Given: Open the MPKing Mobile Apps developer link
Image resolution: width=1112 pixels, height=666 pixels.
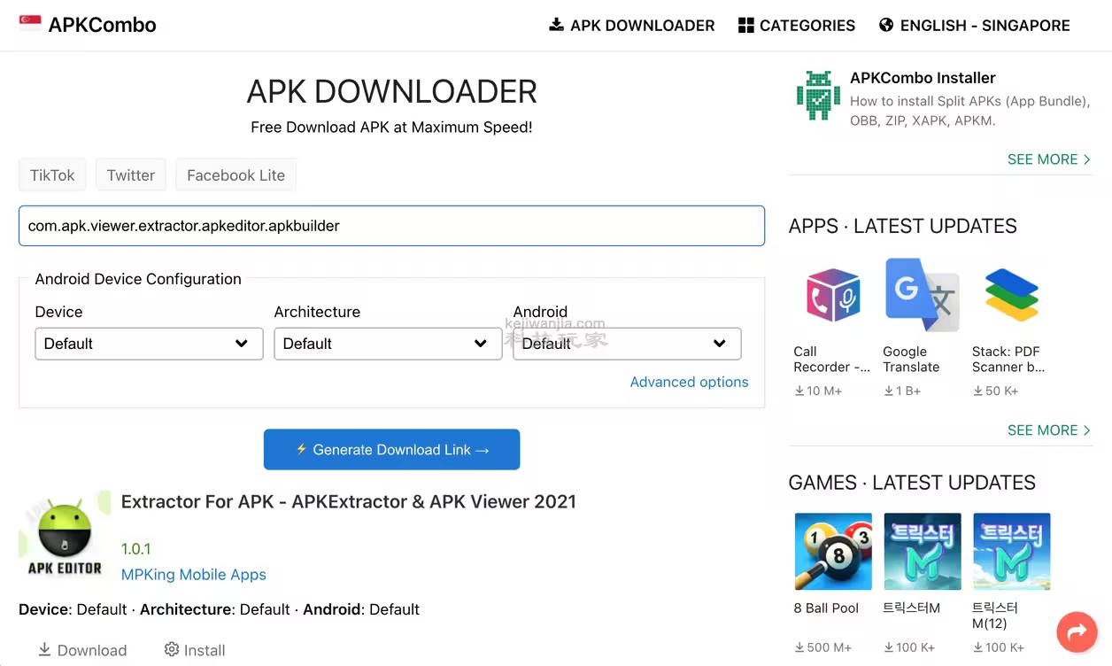Looking at the screenshot, I should tap(194, 574).
